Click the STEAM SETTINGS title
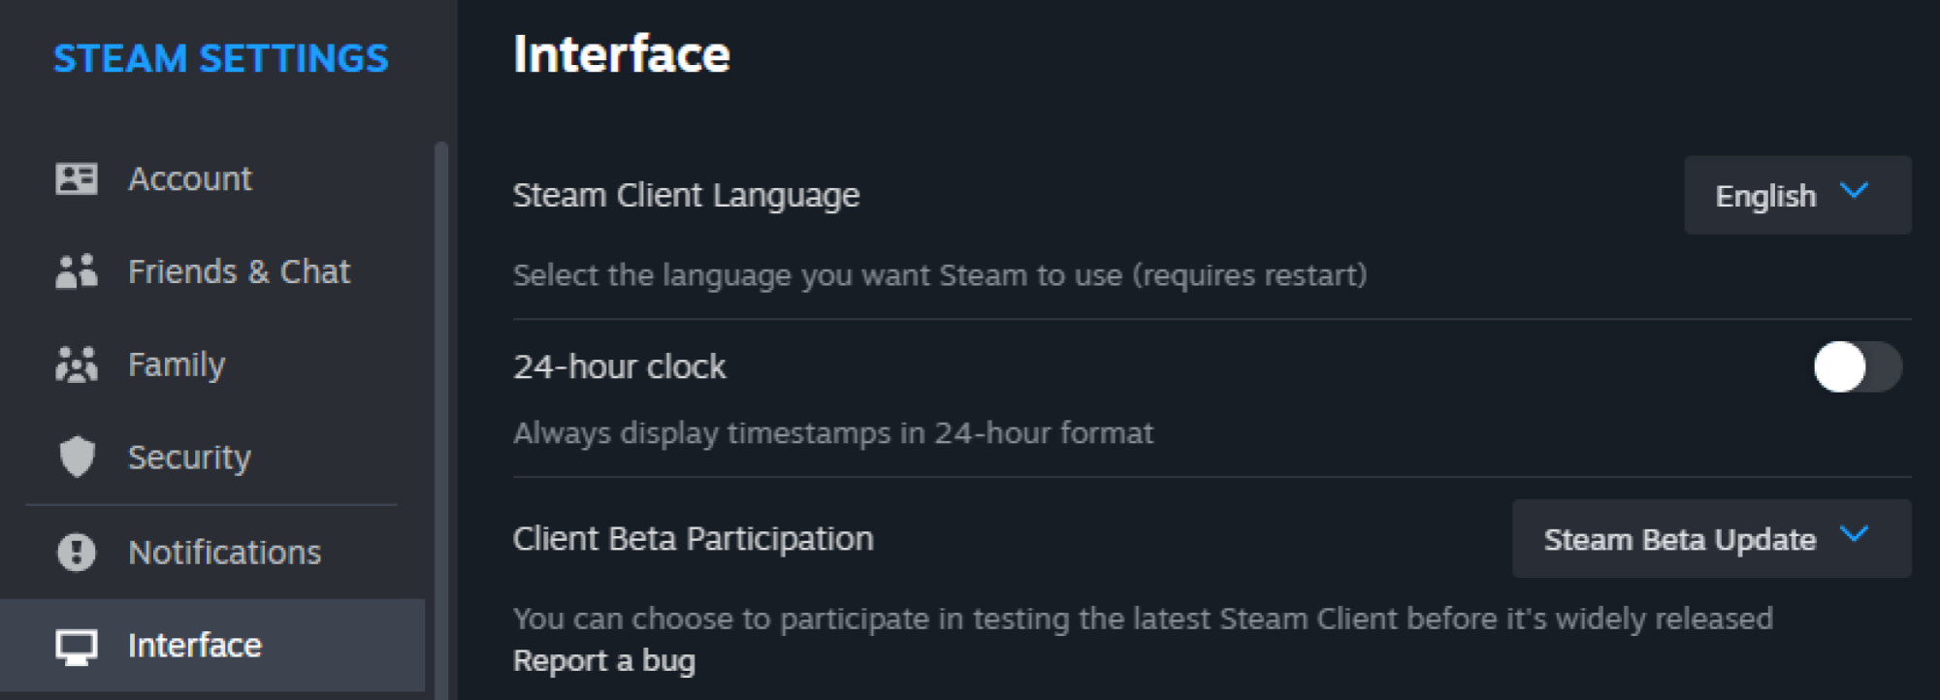Image resolution: width=1940 pixels, height=700 pixels. (221, 58)
